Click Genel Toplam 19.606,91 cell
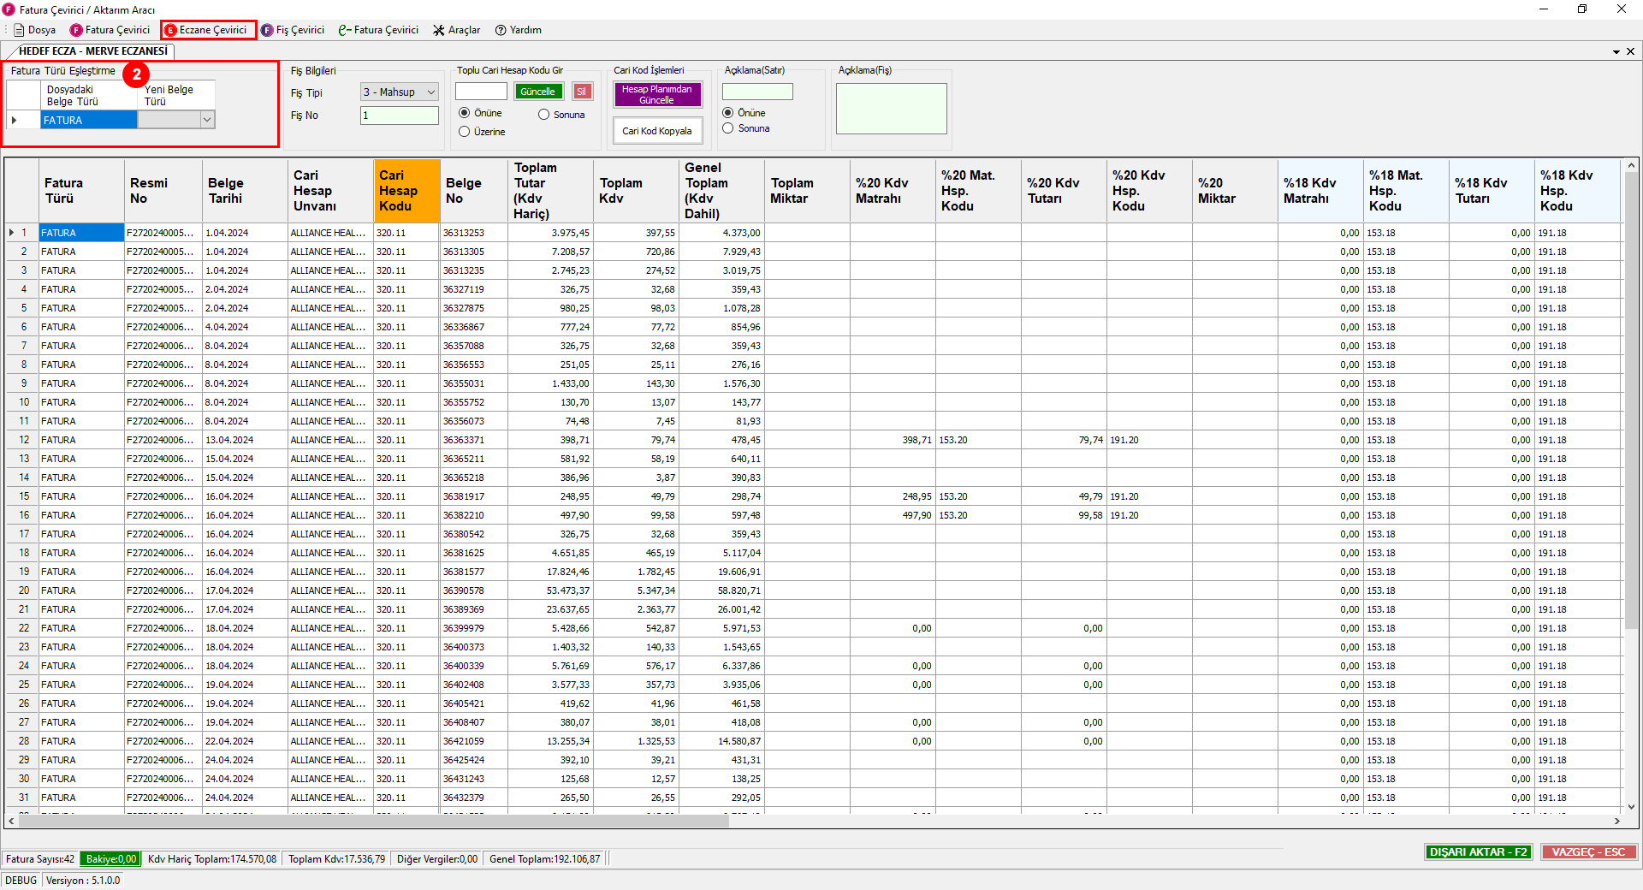 point(721,572)
